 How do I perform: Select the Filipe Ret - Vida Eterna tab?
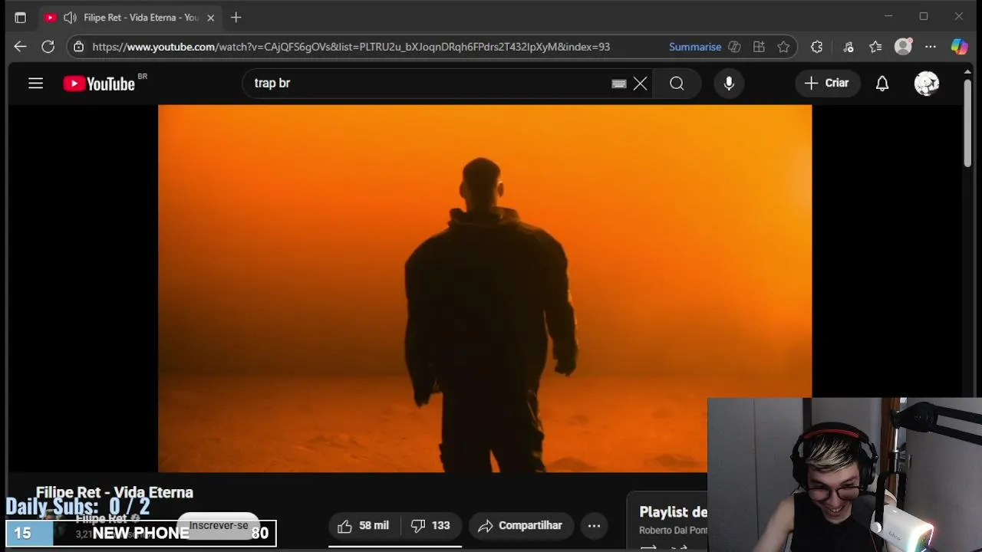coord(130,17)
